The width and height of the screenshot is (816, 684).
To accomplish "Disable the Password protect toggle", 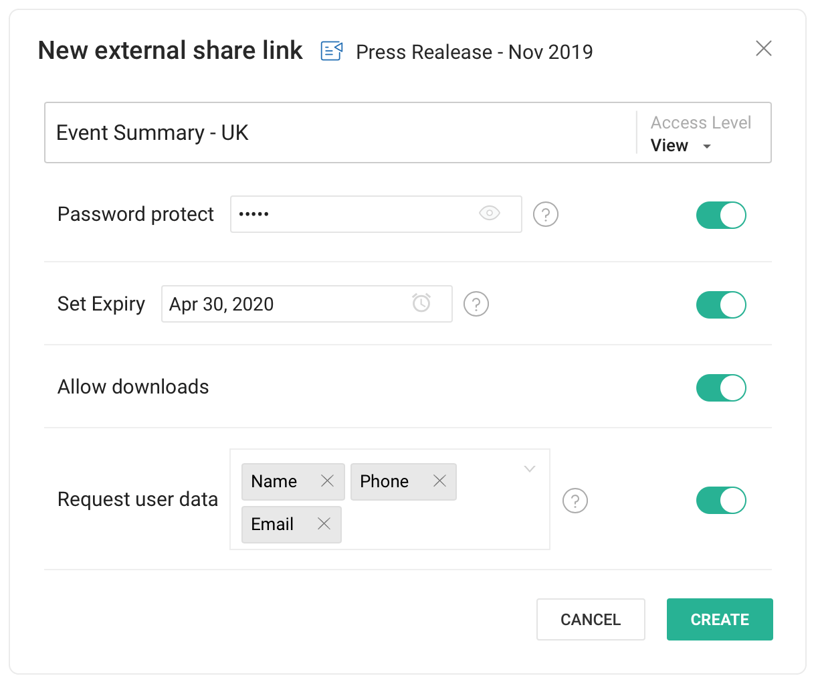I will point(721,216).
